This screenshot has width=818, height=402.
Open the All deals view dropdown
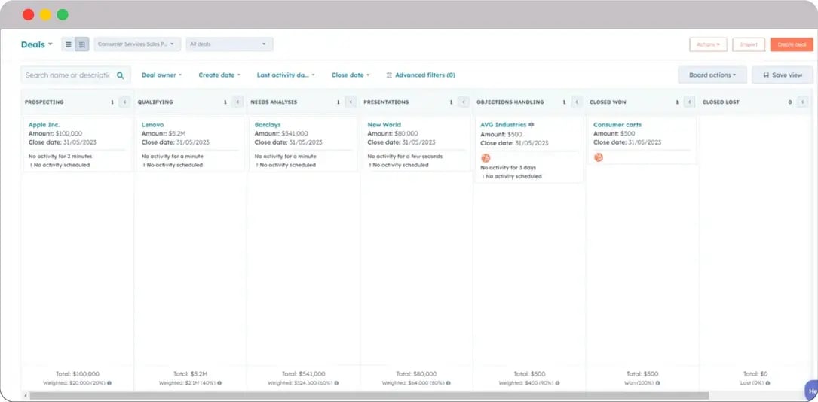point(229,44)
